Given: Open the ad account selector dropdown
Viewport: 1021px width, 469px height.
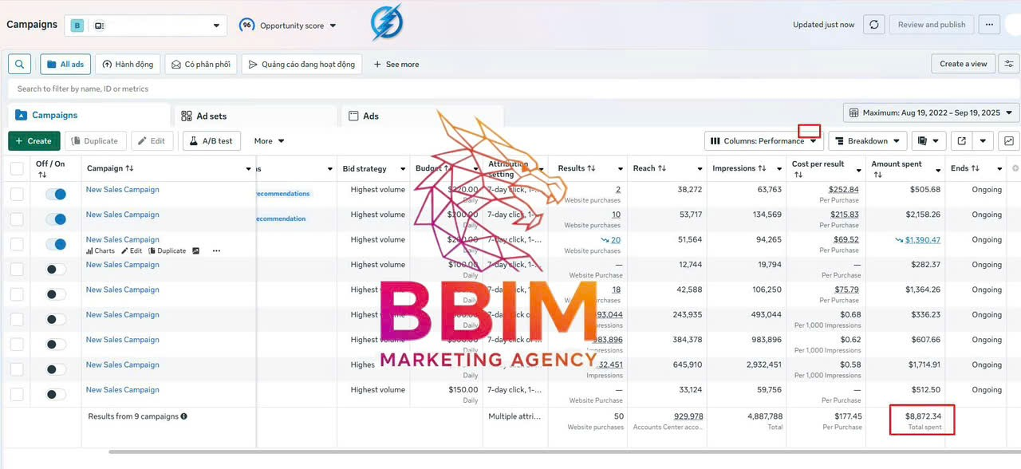Looking at the screenshot, I should (145, 26).
